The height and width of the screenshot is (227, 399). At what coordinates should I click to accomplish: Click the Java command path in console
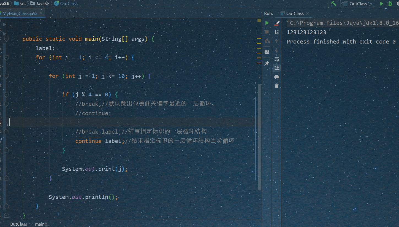coord(343,23)
